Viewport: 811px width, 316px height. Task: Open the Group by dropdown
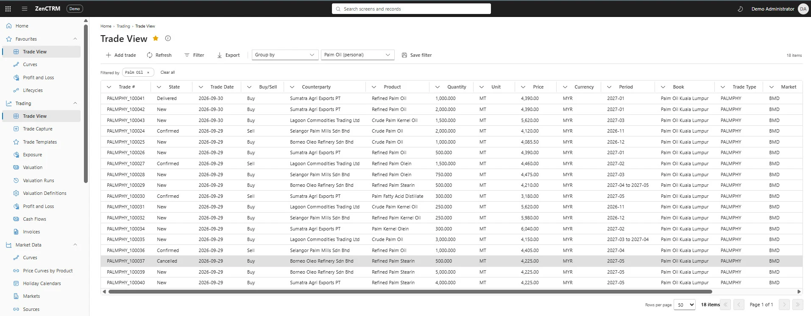(285, 55)
